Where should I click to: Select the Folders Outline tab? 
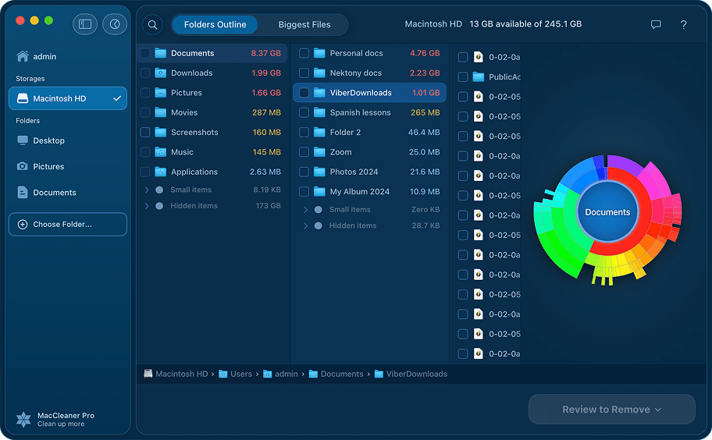point(215,25)
